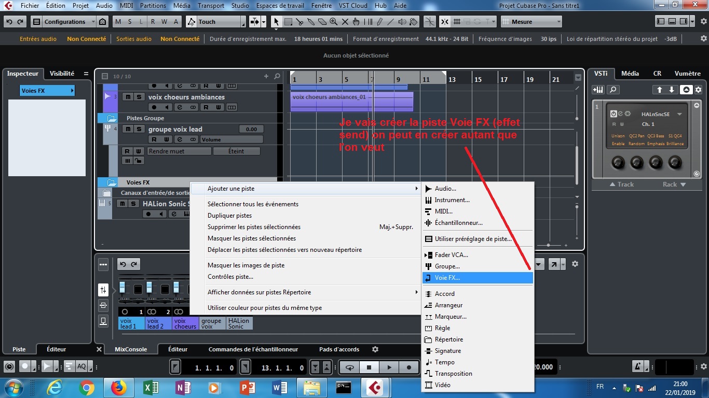This screenshot has height=398, width=709.
Task: Open Volume automation parameter dropdown
Action: point(231,139)
